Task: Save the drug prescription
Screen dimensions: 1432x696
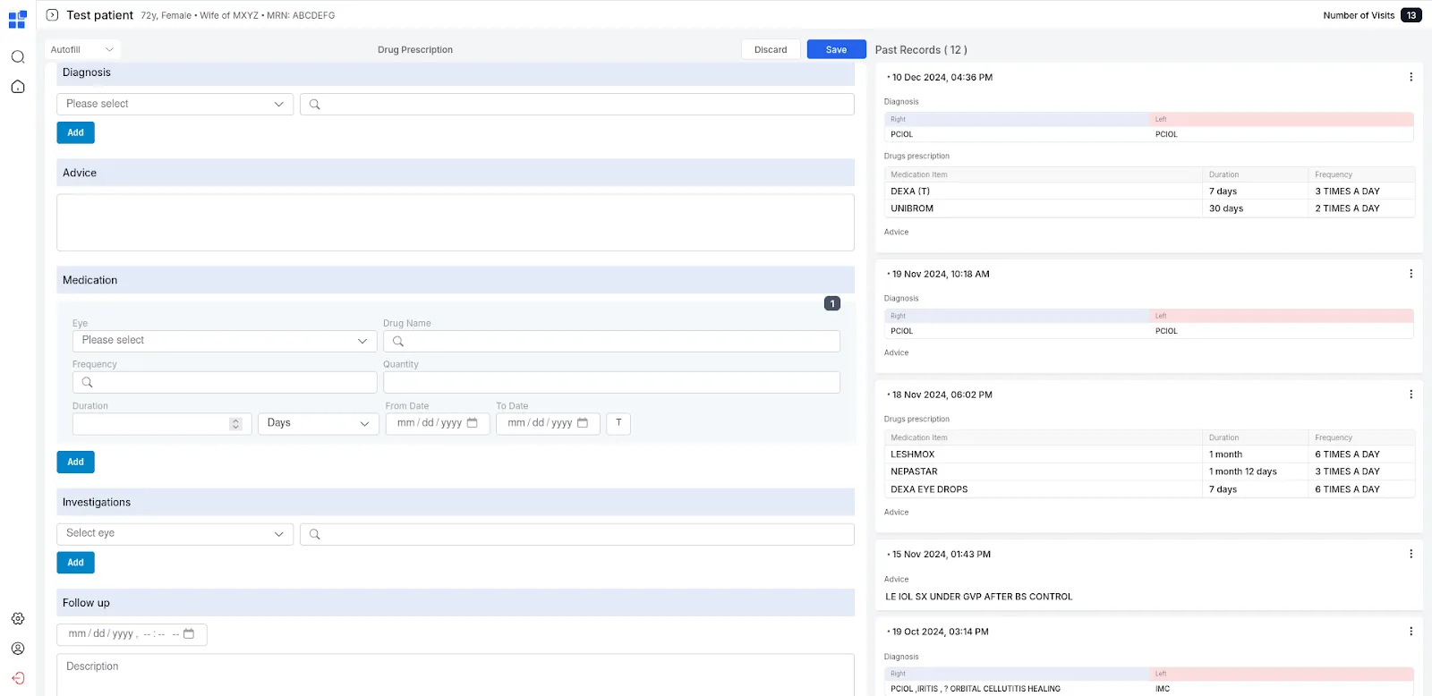Action: click(836, 50)
